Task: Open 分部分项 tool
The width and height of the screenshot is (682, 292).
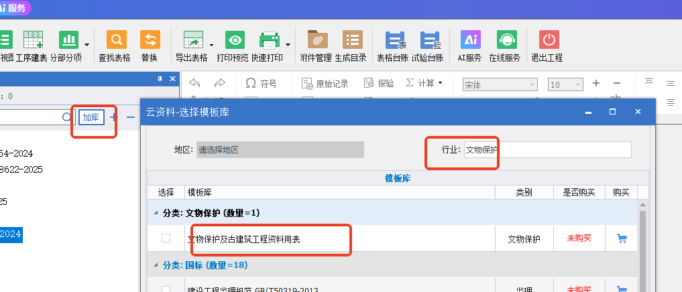Action: tap(66, 46)
